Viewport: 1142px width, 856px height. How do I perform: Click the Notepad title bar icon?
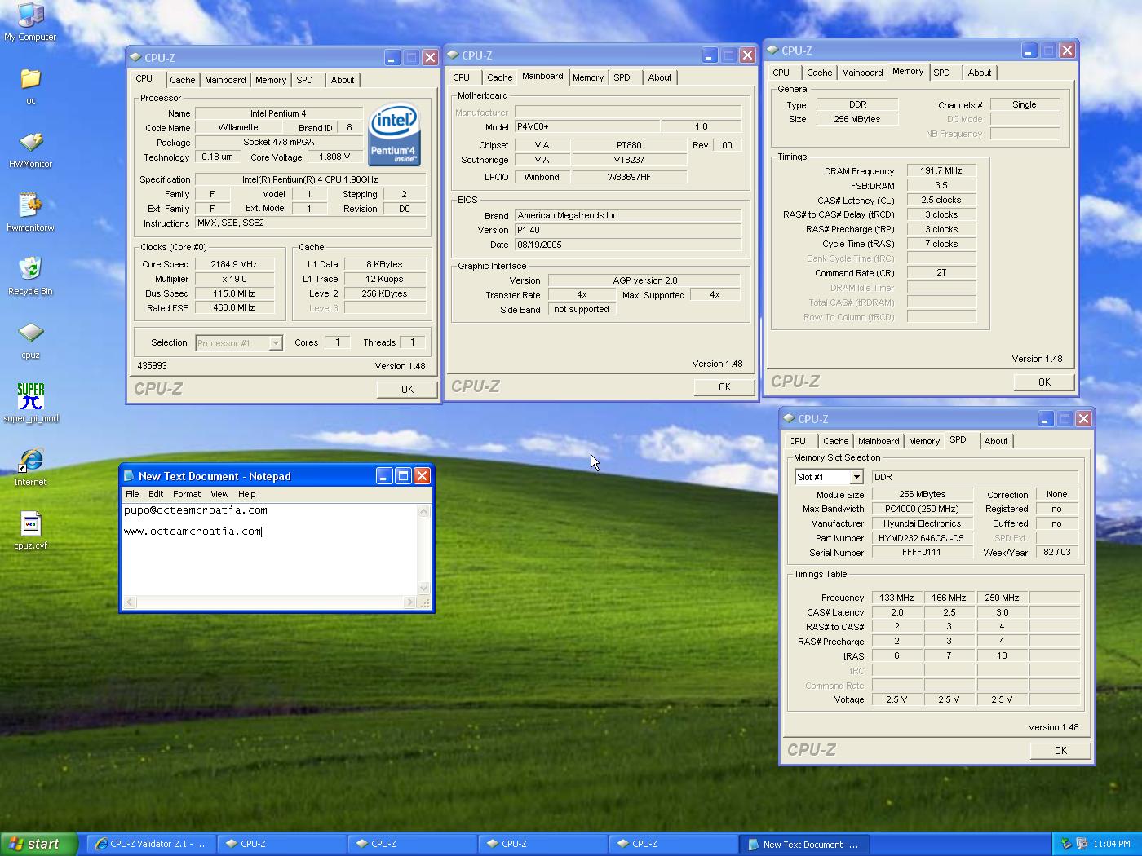(x=129, y=475)
